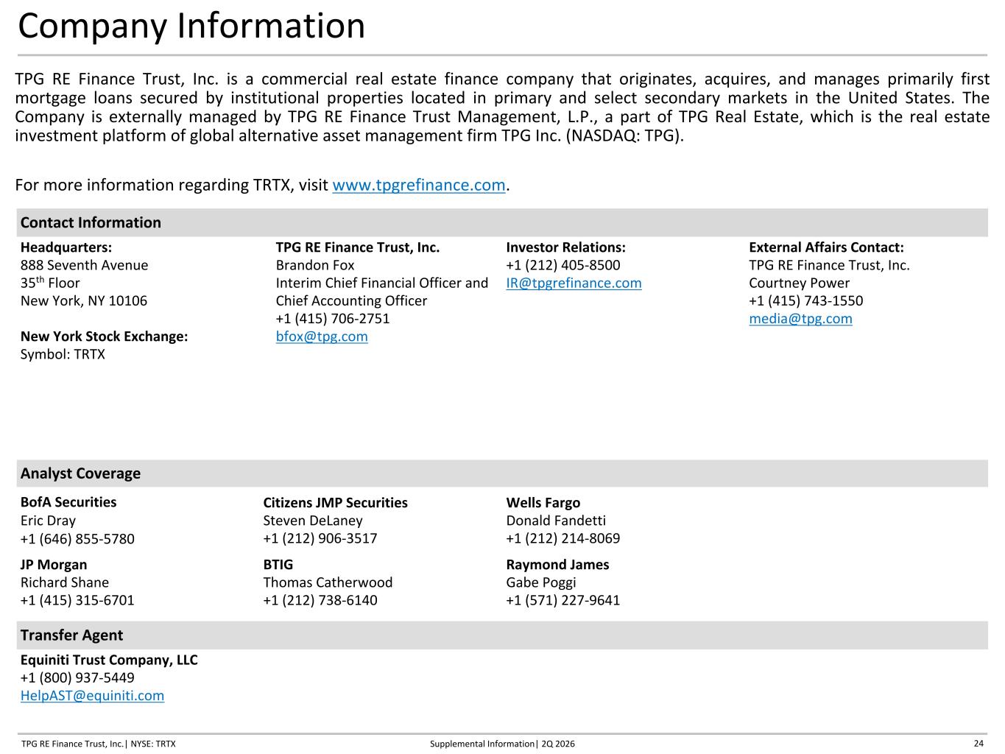
Task: Click the HelpAST@equiniti.com email link
Action: [92, 696]
